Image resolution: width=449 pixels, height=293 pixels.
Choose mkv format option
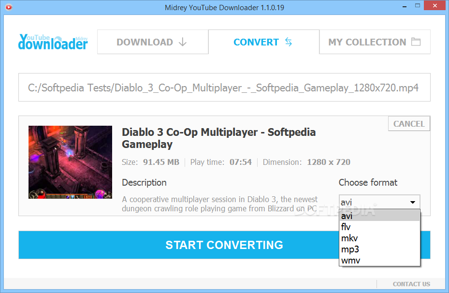(x=379, y=238)
